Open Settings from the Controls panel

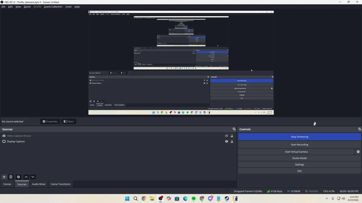(299, 165)
